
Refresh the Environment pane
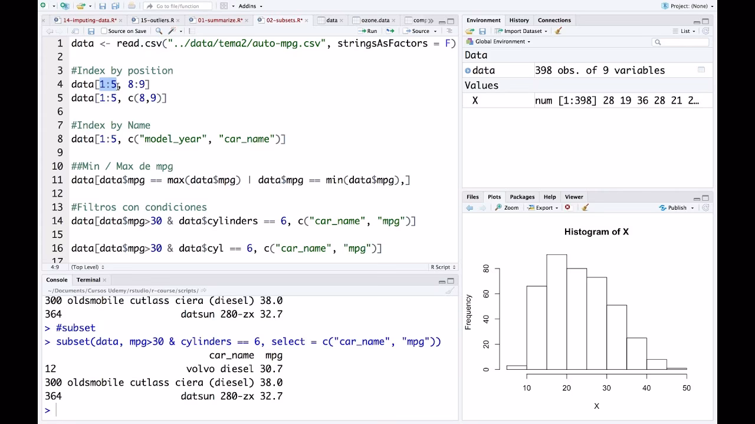pos(705,31)
